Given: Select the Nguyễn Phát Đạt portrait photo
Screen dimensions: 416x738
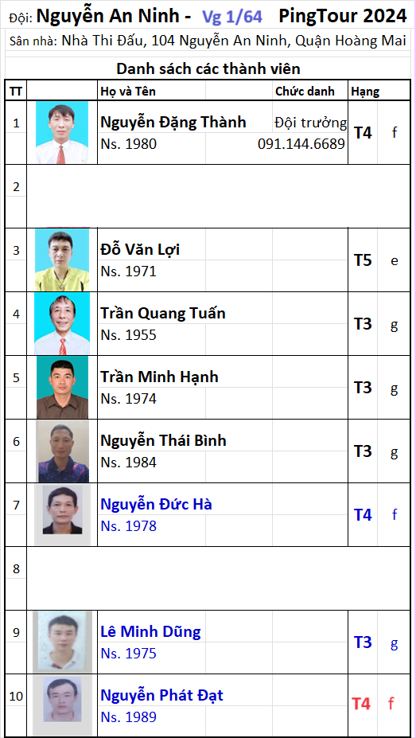Looking at the screenshot, I should [x=63, y=705].
